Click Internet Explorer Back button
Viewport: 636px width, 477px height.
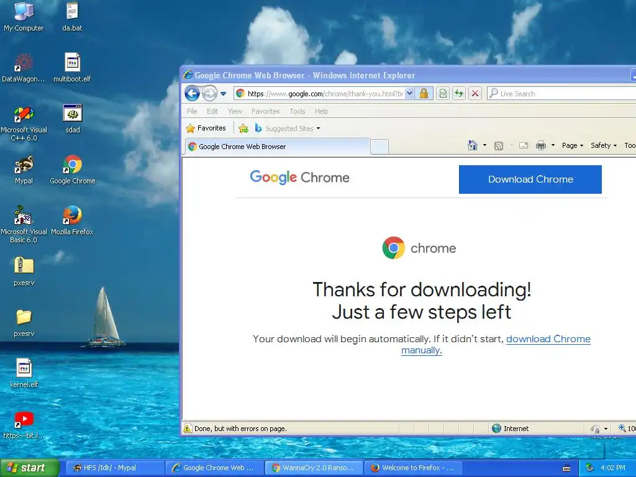click(192, 94)
